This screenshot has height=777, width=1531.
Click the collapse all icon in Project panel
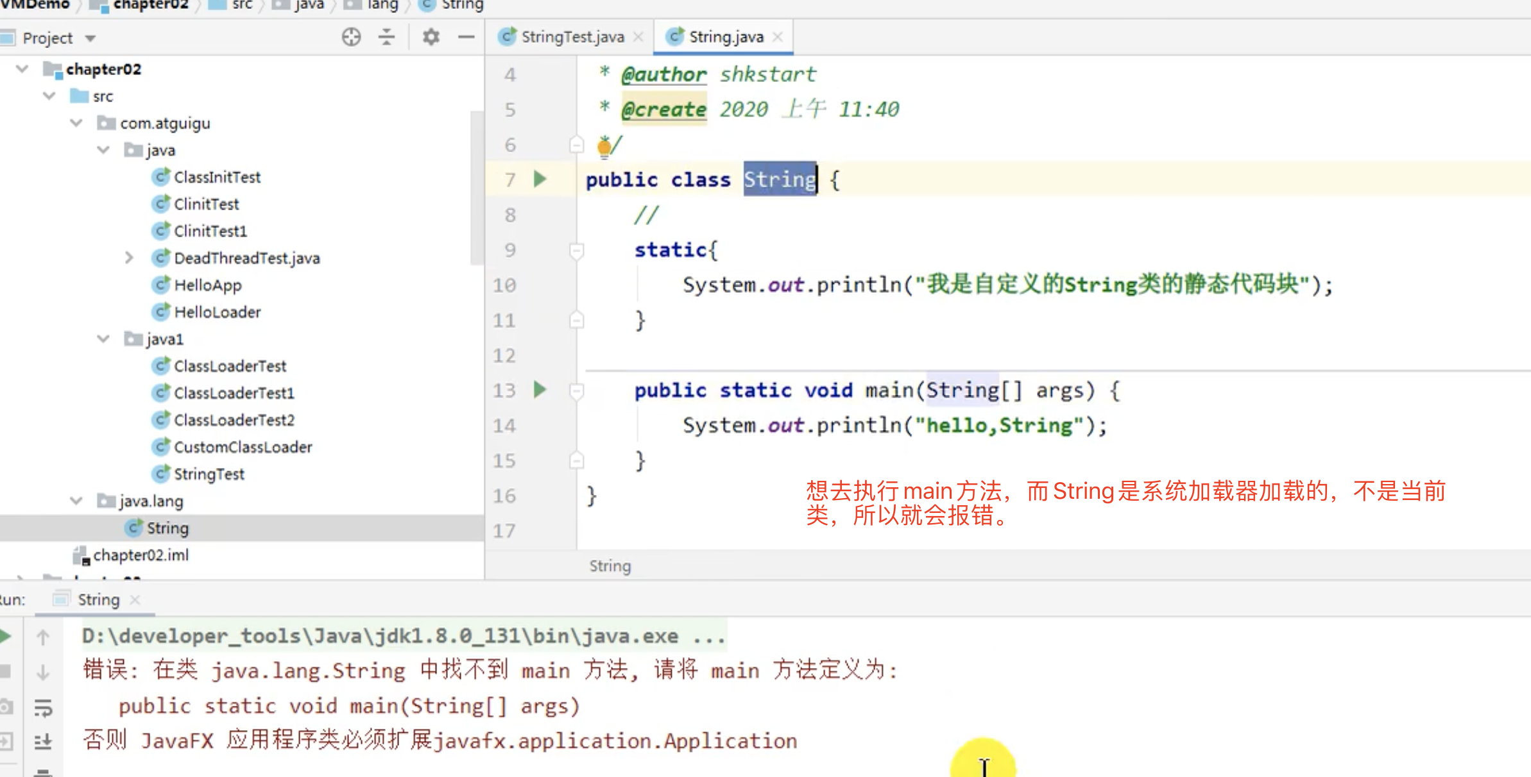click(386, 37)
